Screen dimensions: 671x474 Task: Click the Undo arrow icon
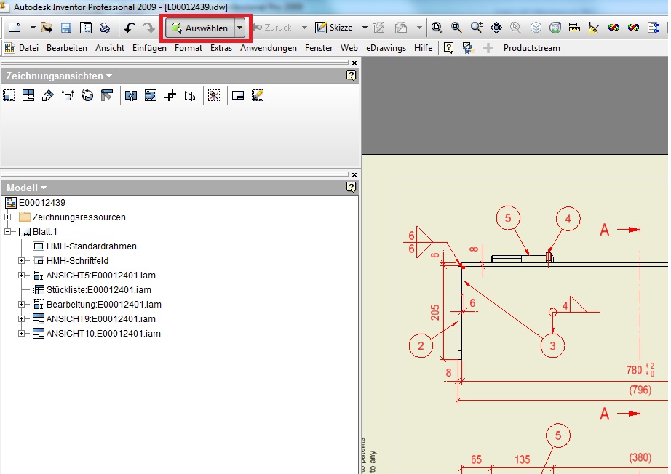coord(130,28)
